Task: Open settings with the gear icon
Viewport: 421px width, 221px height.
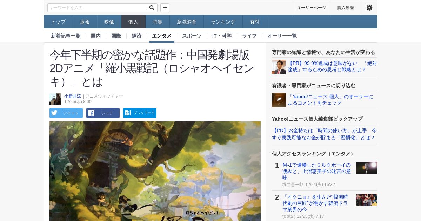Action: [x=369, y=8]
